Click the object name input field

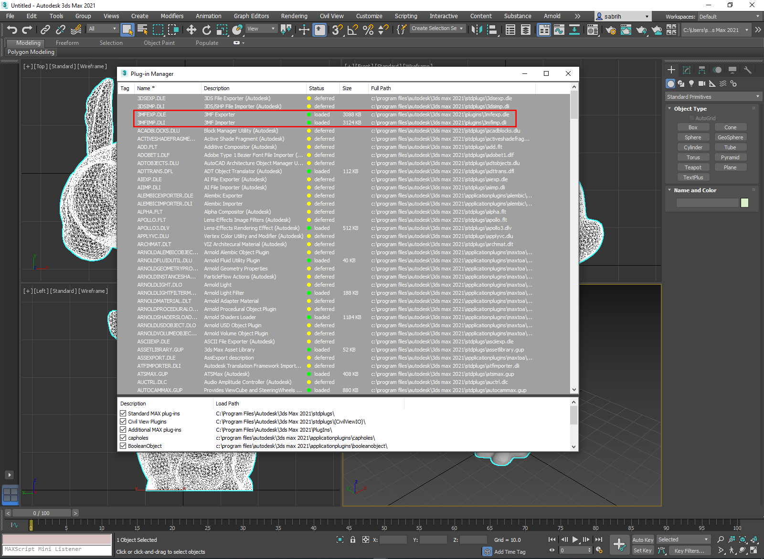point(708,203)
